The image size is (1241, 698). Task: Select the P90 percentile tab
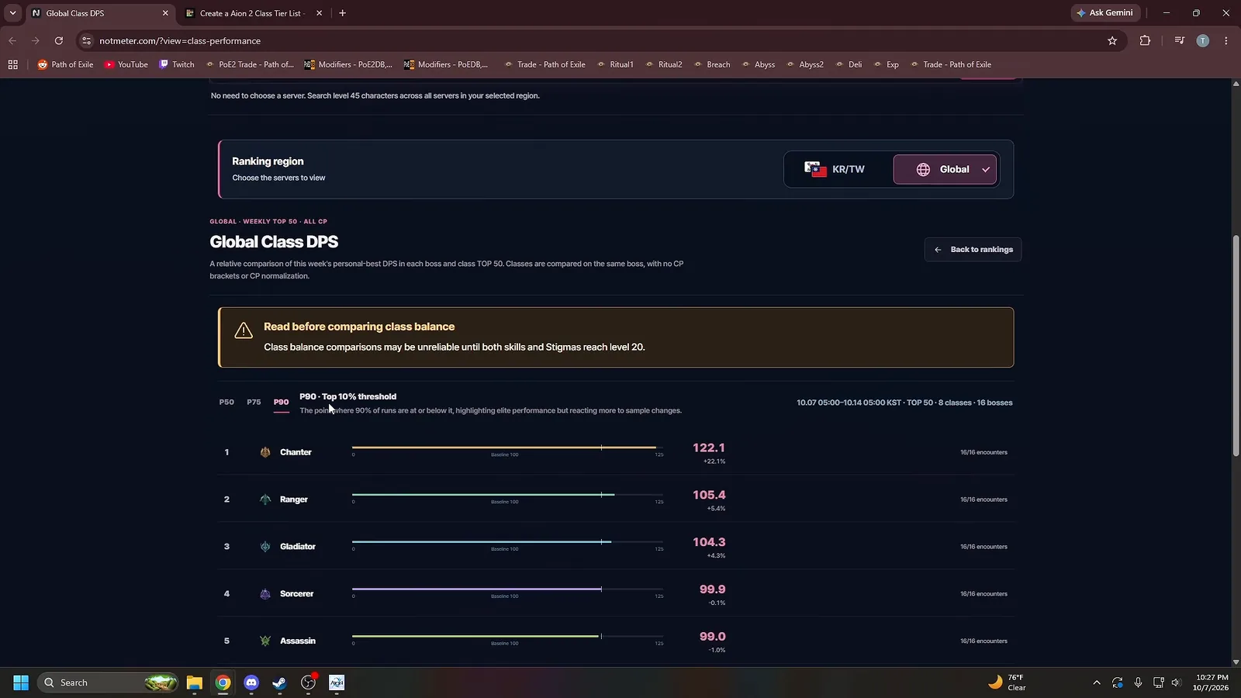281,403
